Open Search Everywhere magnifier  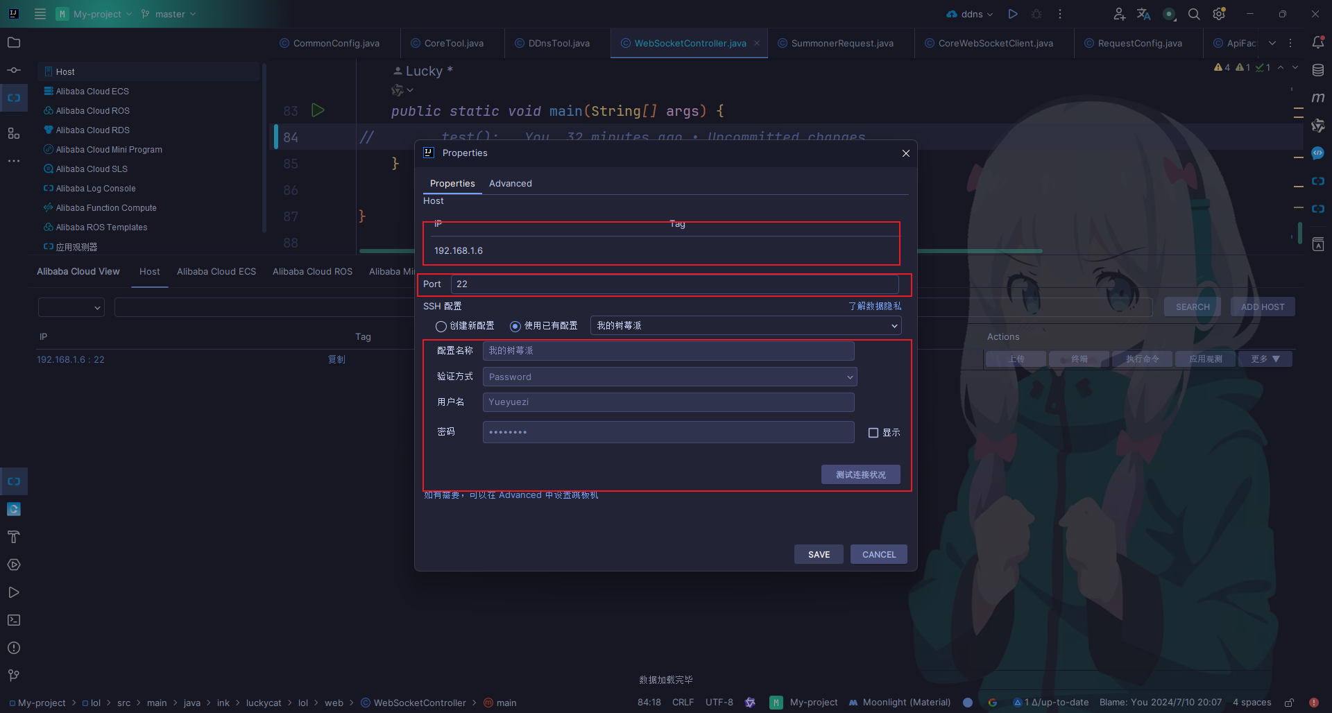(1194, 14)
